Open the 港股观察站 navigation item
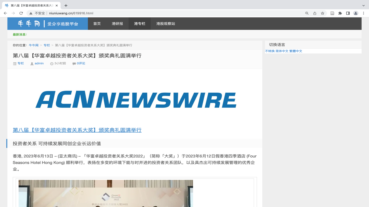 pos(166,24)
